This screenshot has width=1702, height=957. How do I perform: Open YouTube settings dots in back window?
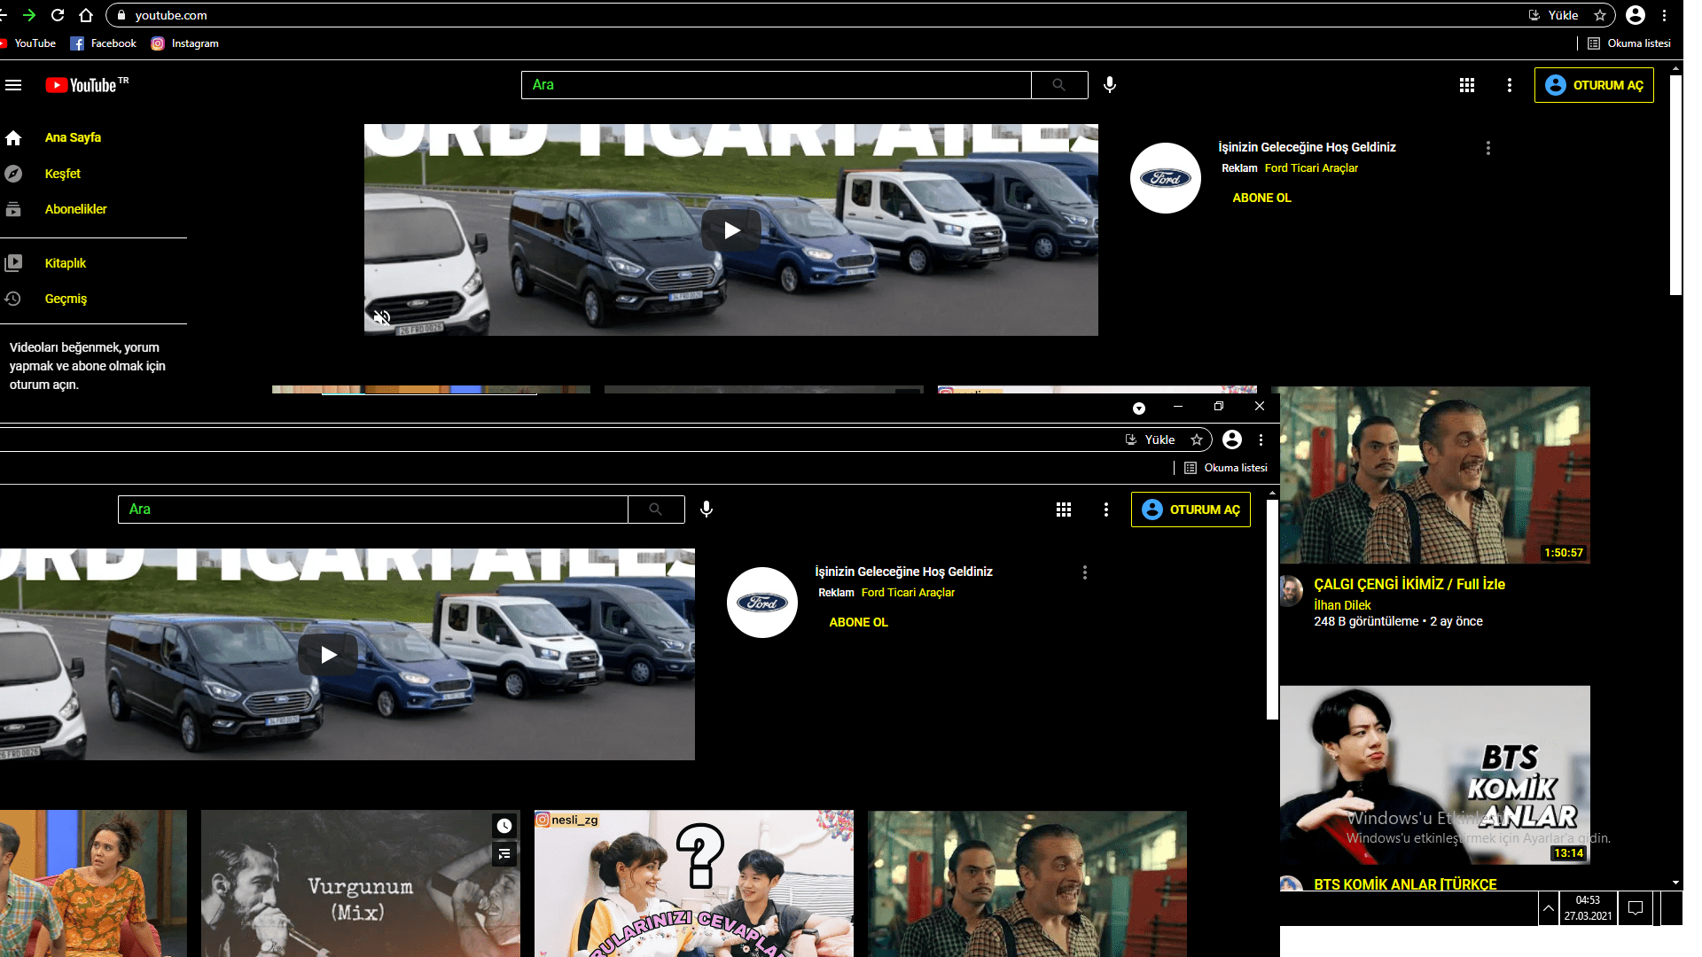coord(1510,85)
